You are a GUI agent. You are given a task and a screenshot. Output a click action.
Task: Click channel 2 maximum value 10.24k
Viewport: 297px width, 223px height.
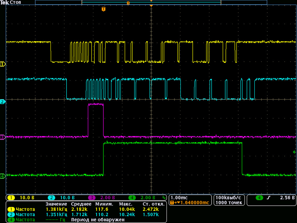(127, 214)
